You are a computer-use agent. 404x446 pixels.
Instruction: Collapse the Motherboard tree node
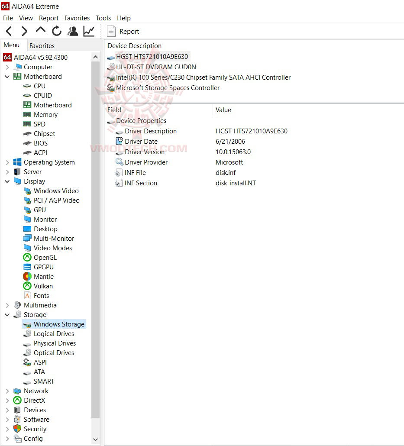7,76
